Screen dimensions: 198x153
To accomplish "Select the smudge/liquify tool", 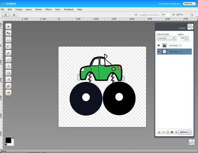I will (x=8, y=86).
